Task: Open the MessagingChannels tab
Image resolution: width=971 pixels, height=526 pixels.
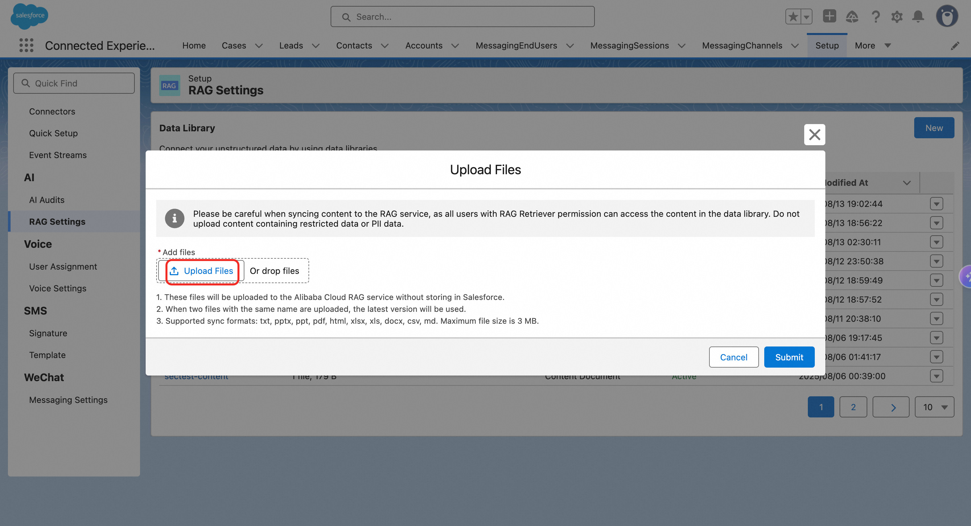Action: [x=742, y=46]
